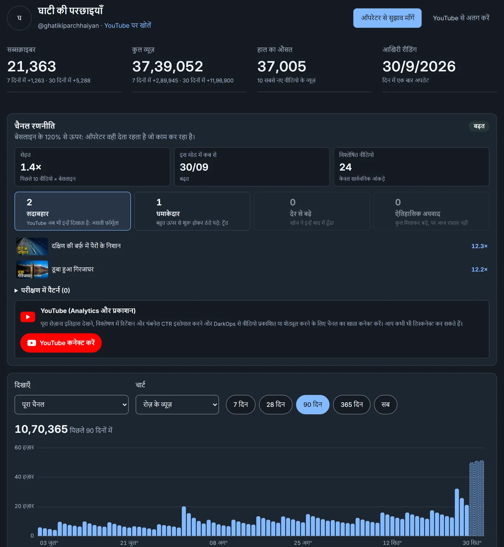Click the YouTube कनेक्ट करें button
Image resolution: width=504 pixels, height=547 pixels.
[x=61, y=343]
